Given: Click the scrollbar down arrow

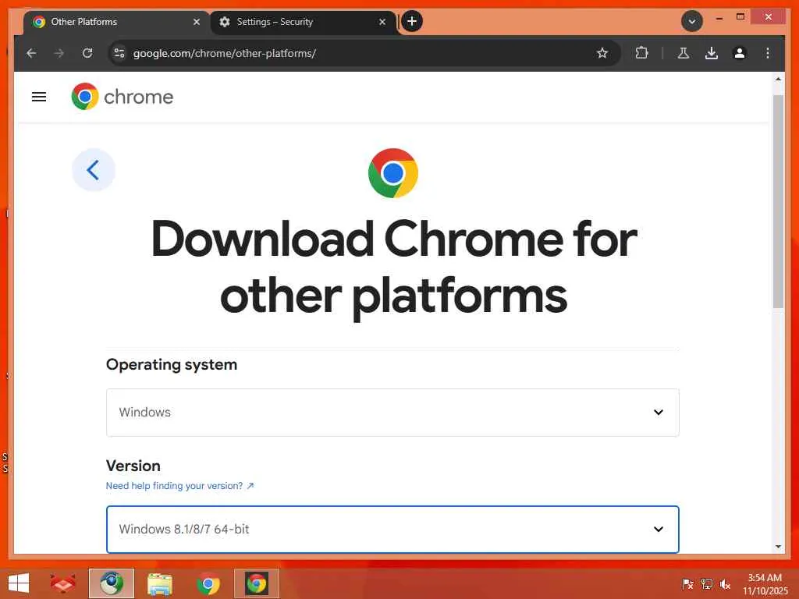Looking at the screenshot, I should 778,547.
